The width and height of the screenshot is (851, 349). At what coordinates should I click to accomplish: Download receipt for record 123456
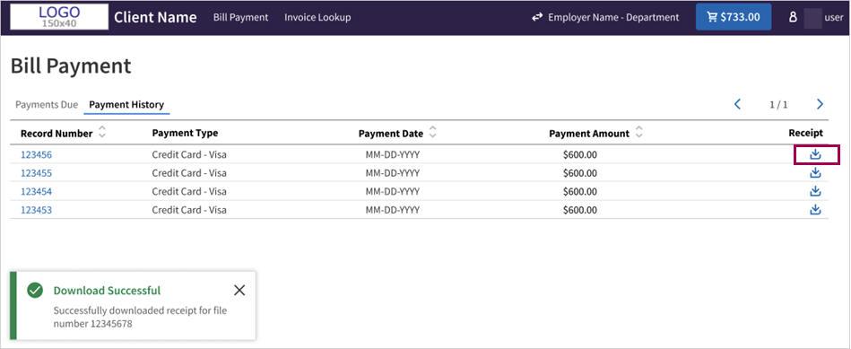815,154
